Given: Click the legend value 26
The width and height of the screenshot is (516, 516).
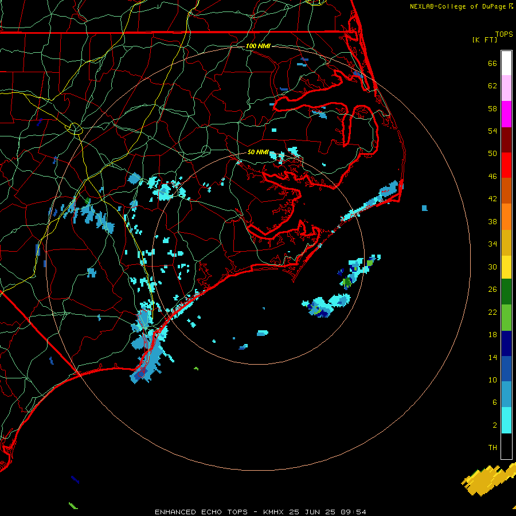Looking at the screenshot, I should pyautogui.click(x=492, y=290).
